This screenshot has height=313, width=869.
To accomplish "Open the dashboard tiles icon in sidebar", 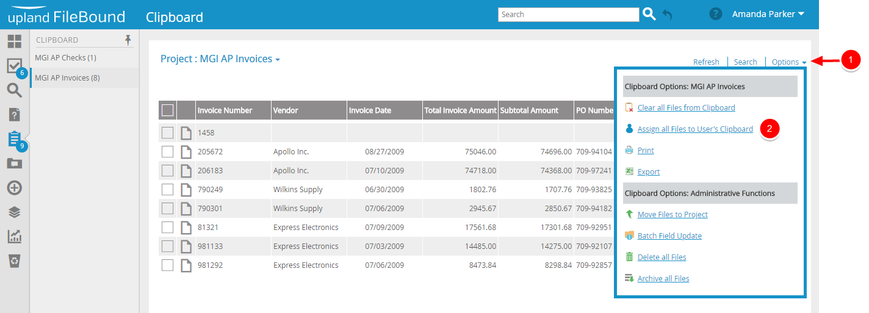I will tap(14, 41).
